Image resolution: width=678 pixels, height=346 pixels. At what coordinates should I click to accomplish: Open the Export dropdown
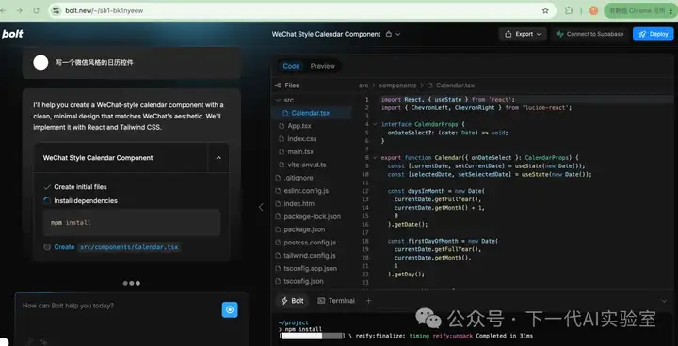point(523,34)
